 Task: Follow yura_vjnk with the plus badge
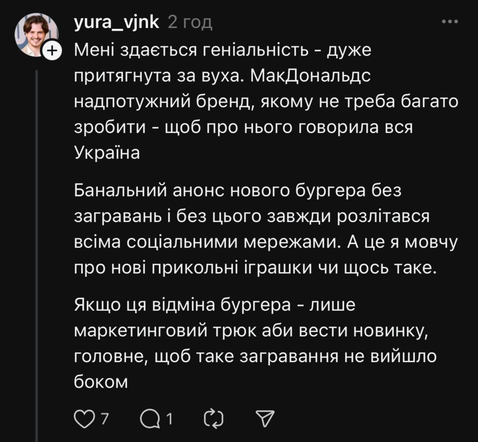[52, 51]
